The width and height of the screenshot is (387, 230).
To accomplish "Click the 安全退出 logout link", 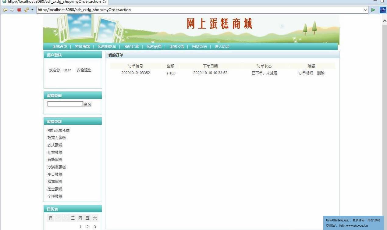I will 84,70.
